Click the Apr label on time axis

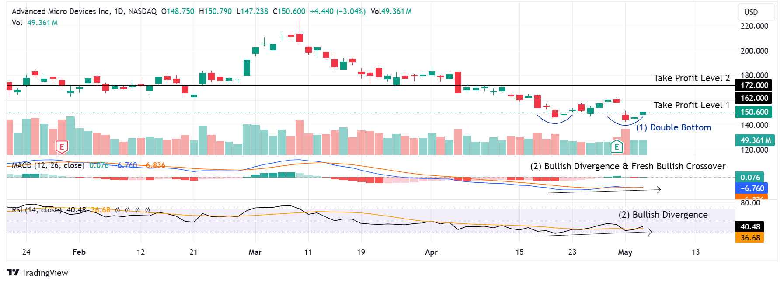tap(432, 252)
